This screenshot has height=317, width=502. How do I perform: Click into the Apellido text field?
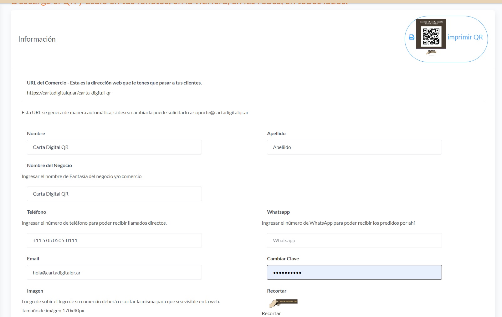[354, 147]
